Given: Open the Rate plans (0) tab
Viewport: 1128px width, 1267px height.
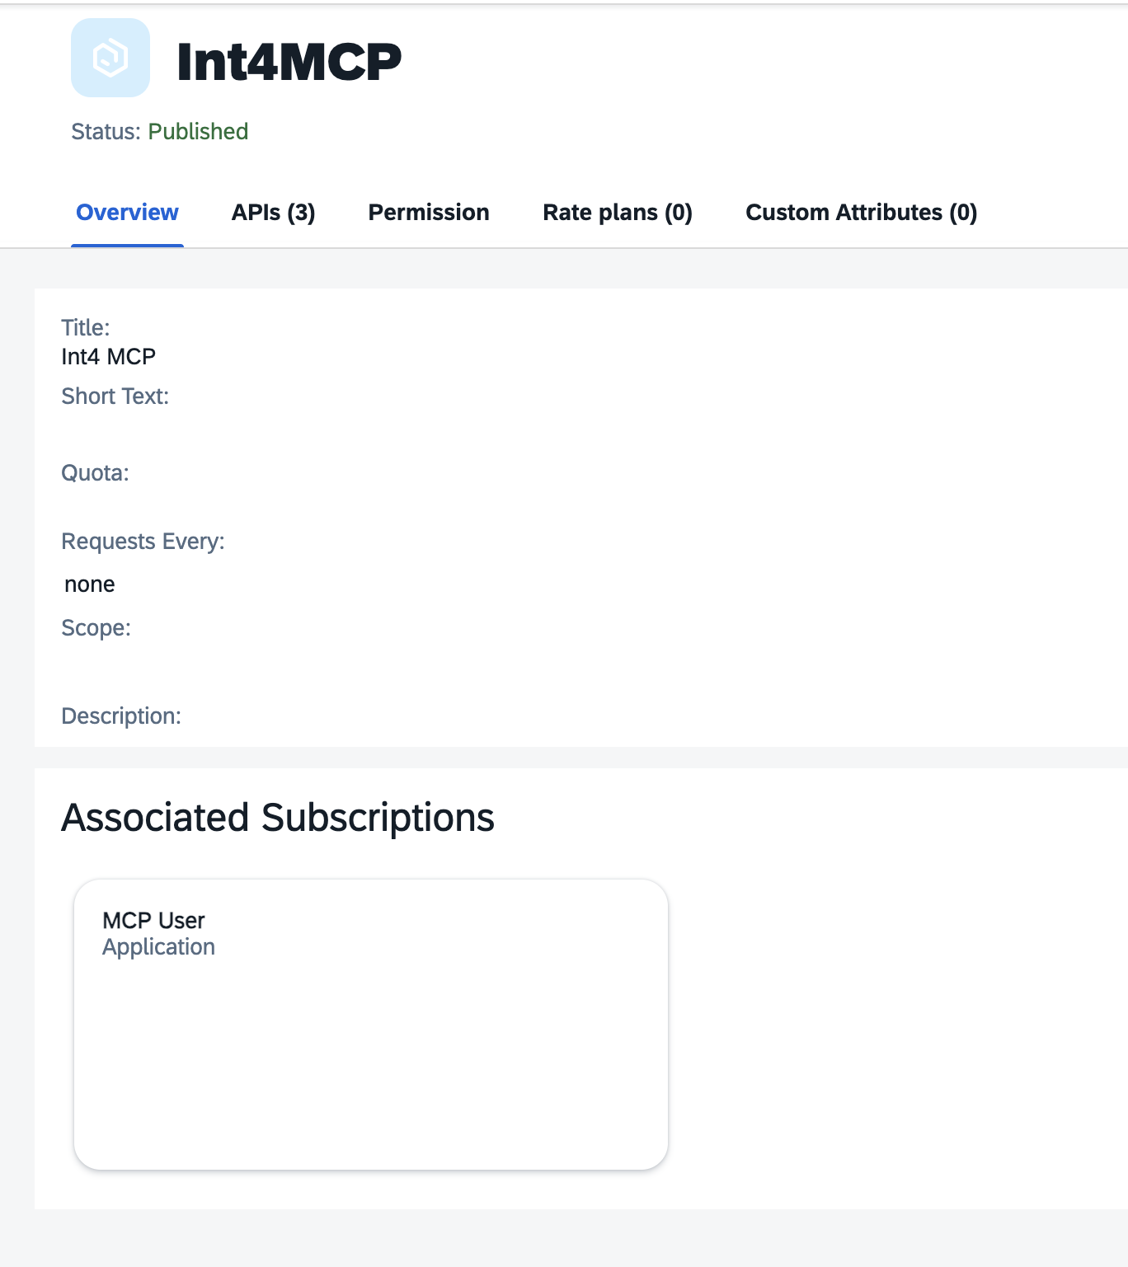Looking at the screenshot, I should tap(618, 213).
